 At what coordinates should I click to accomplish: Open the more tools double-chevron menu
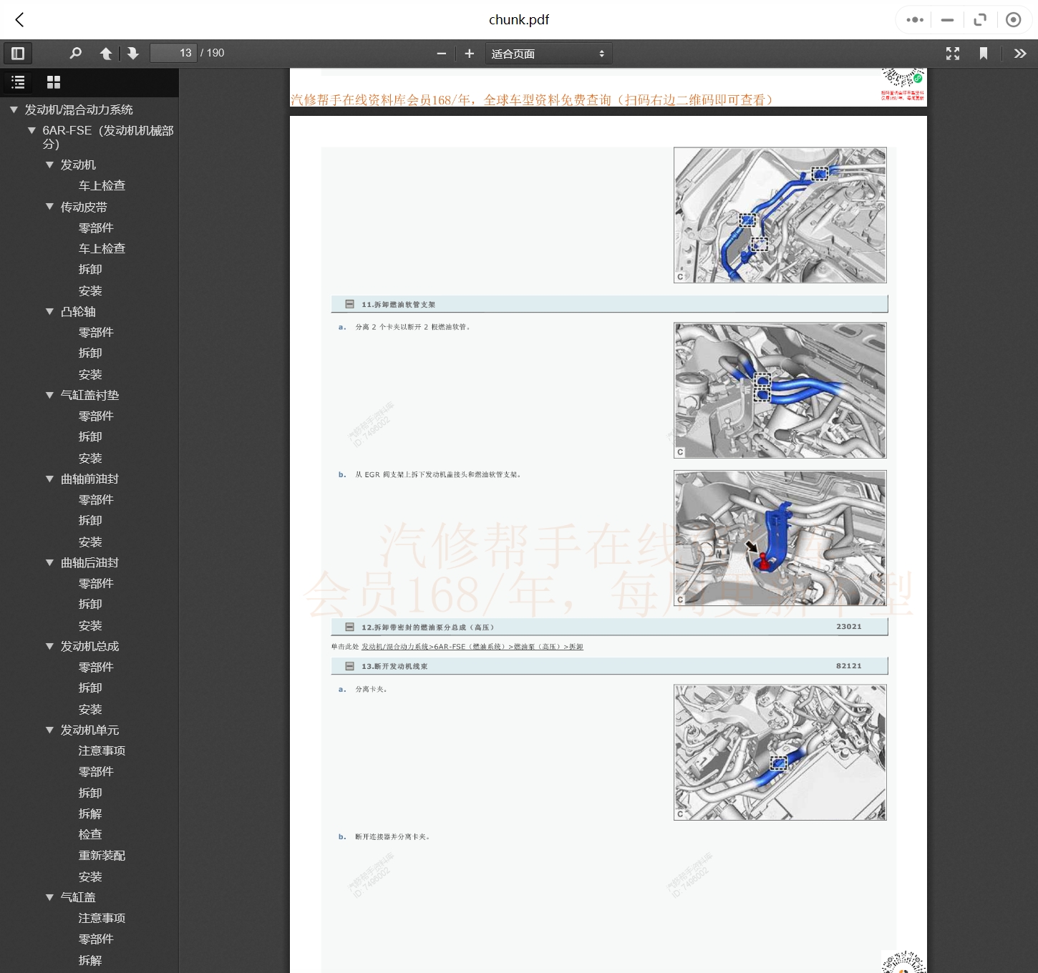click(1020, 54)
